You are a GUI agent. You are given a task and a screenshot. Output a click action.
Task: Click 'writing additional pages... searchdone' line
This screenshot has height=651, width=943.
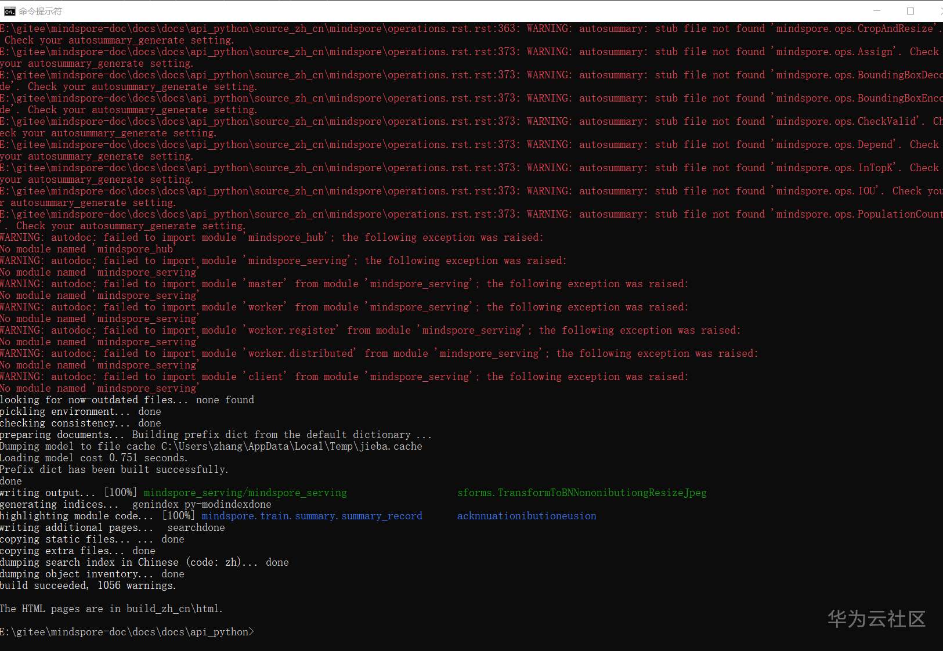[x=113, y=527]
